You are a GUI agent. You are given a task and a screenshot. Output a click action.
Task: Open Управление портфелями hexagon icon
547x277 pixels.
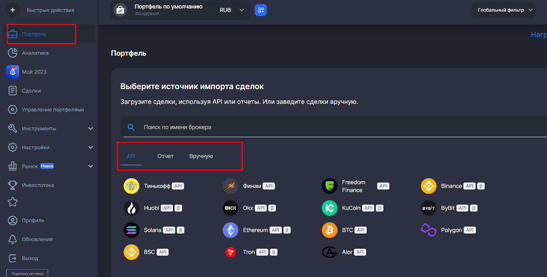pos(13,109)
